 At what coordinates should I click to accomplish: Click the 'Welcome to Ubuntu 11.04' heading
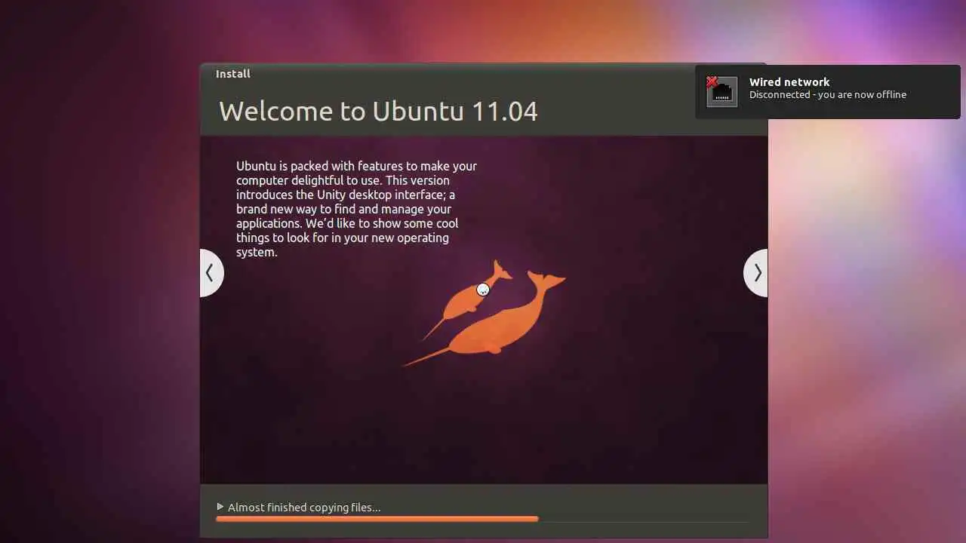378,112
